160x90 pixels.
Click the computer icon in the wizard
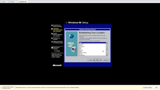click(x=74, y=49)
